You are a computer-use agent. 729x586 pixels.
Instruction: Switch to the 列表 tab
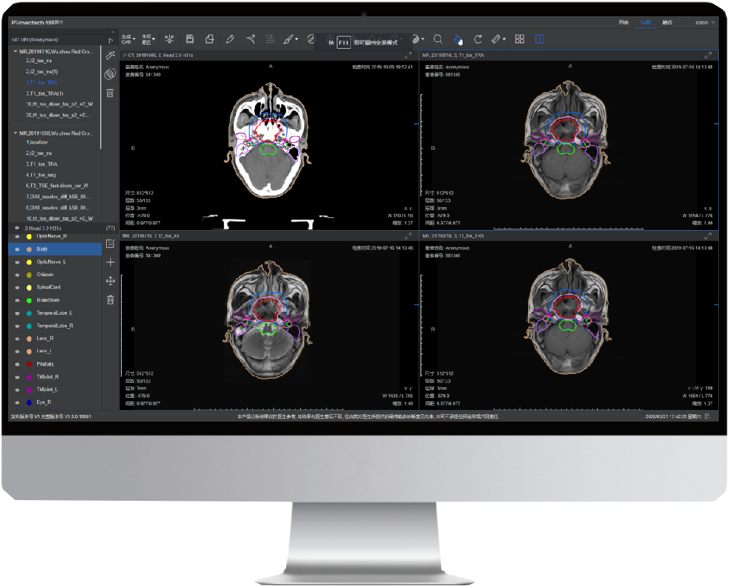pyautogui.click(x=623, y=22)
